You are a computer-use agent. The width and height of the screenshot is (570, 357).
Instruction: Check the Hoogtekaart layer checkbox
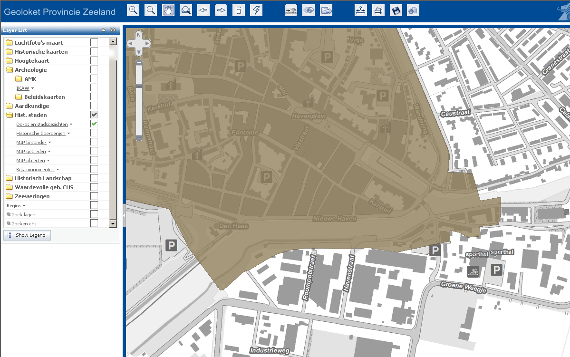pos(94,61)
